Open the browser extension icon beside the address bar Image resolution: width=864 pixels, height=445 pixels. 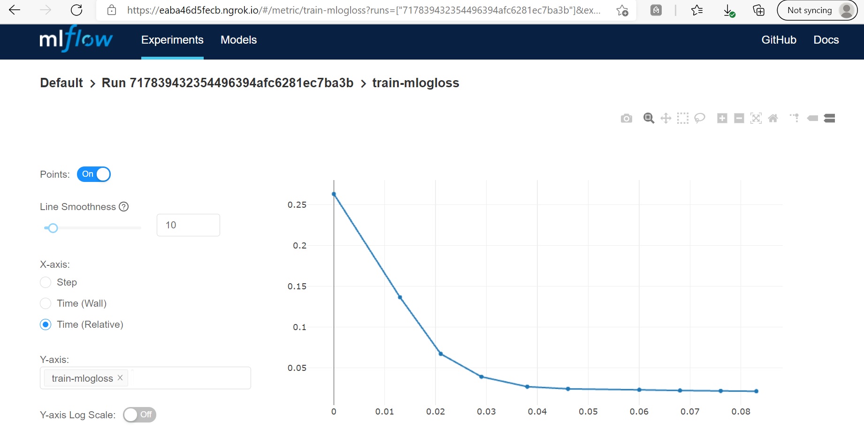click(656, 10)
